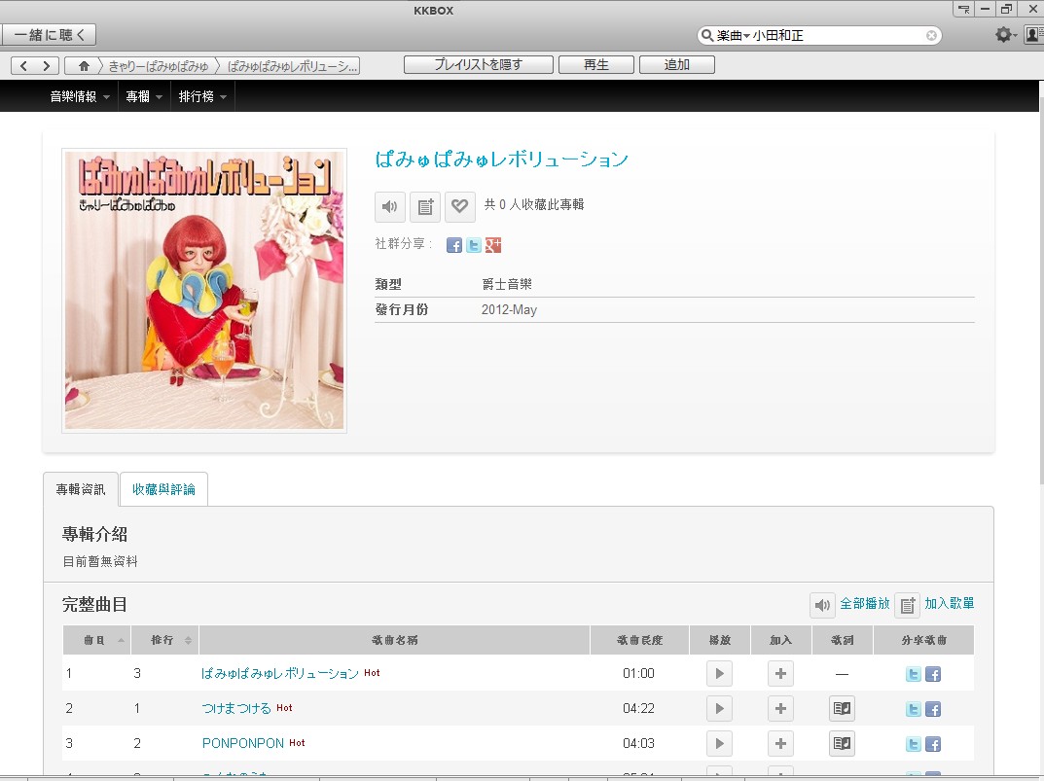
Task: Add つけまつける track with plus
Action: (x=780, y=708)
